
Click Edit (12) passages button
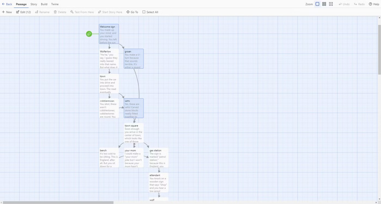pos(23,12)
